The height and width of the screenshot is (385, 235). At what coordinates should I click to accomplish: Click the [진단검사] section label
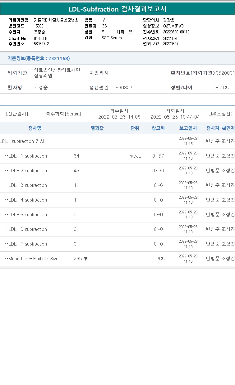pos(17,114)
